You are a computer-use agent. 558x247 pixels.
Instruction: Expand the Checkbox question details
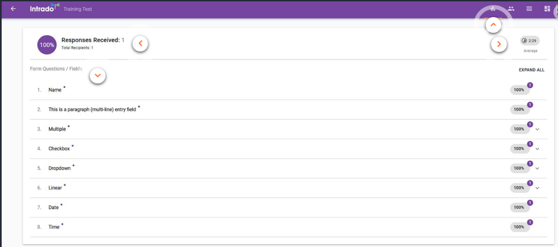pyautogui.click(x=537, y=149)
